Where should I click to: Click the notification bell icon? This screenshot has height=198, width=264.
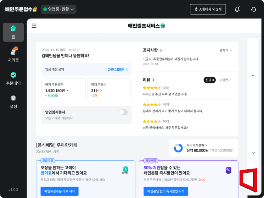(237, 9)
